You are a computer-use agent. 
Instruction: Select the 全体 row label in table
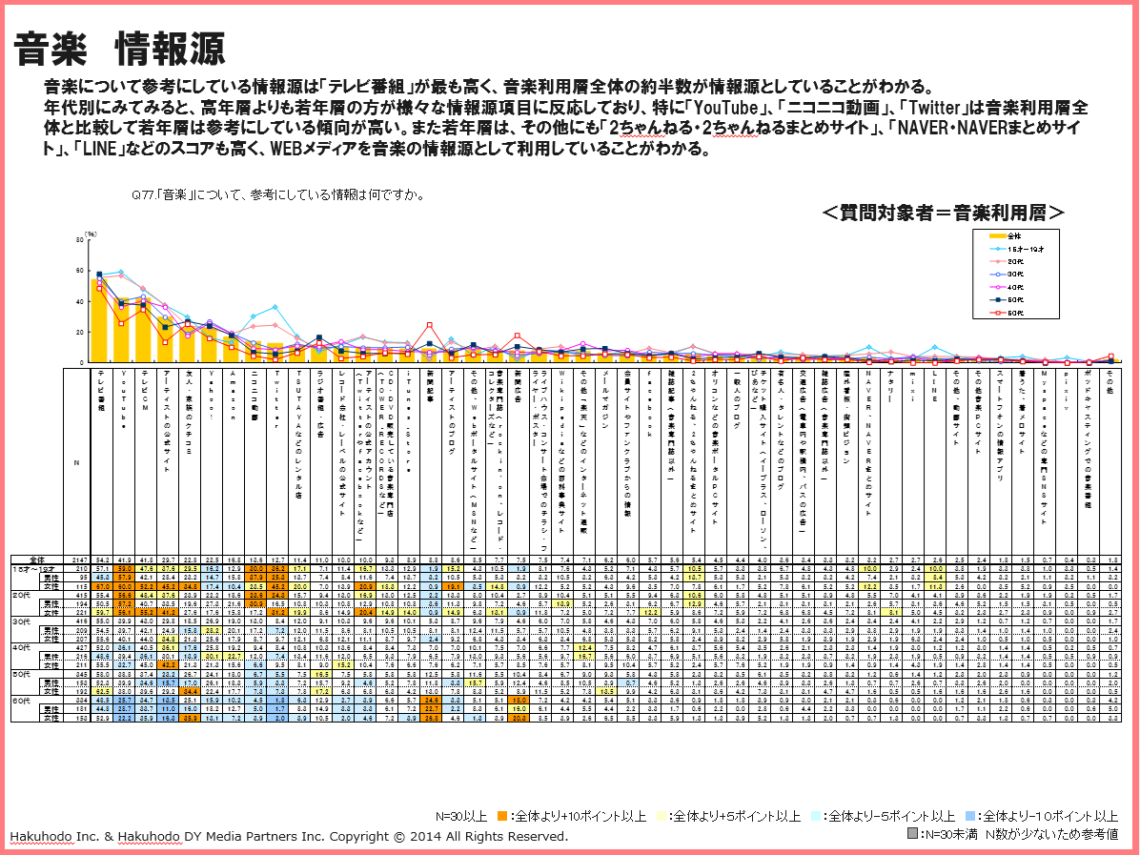click(x=38, y=559)
